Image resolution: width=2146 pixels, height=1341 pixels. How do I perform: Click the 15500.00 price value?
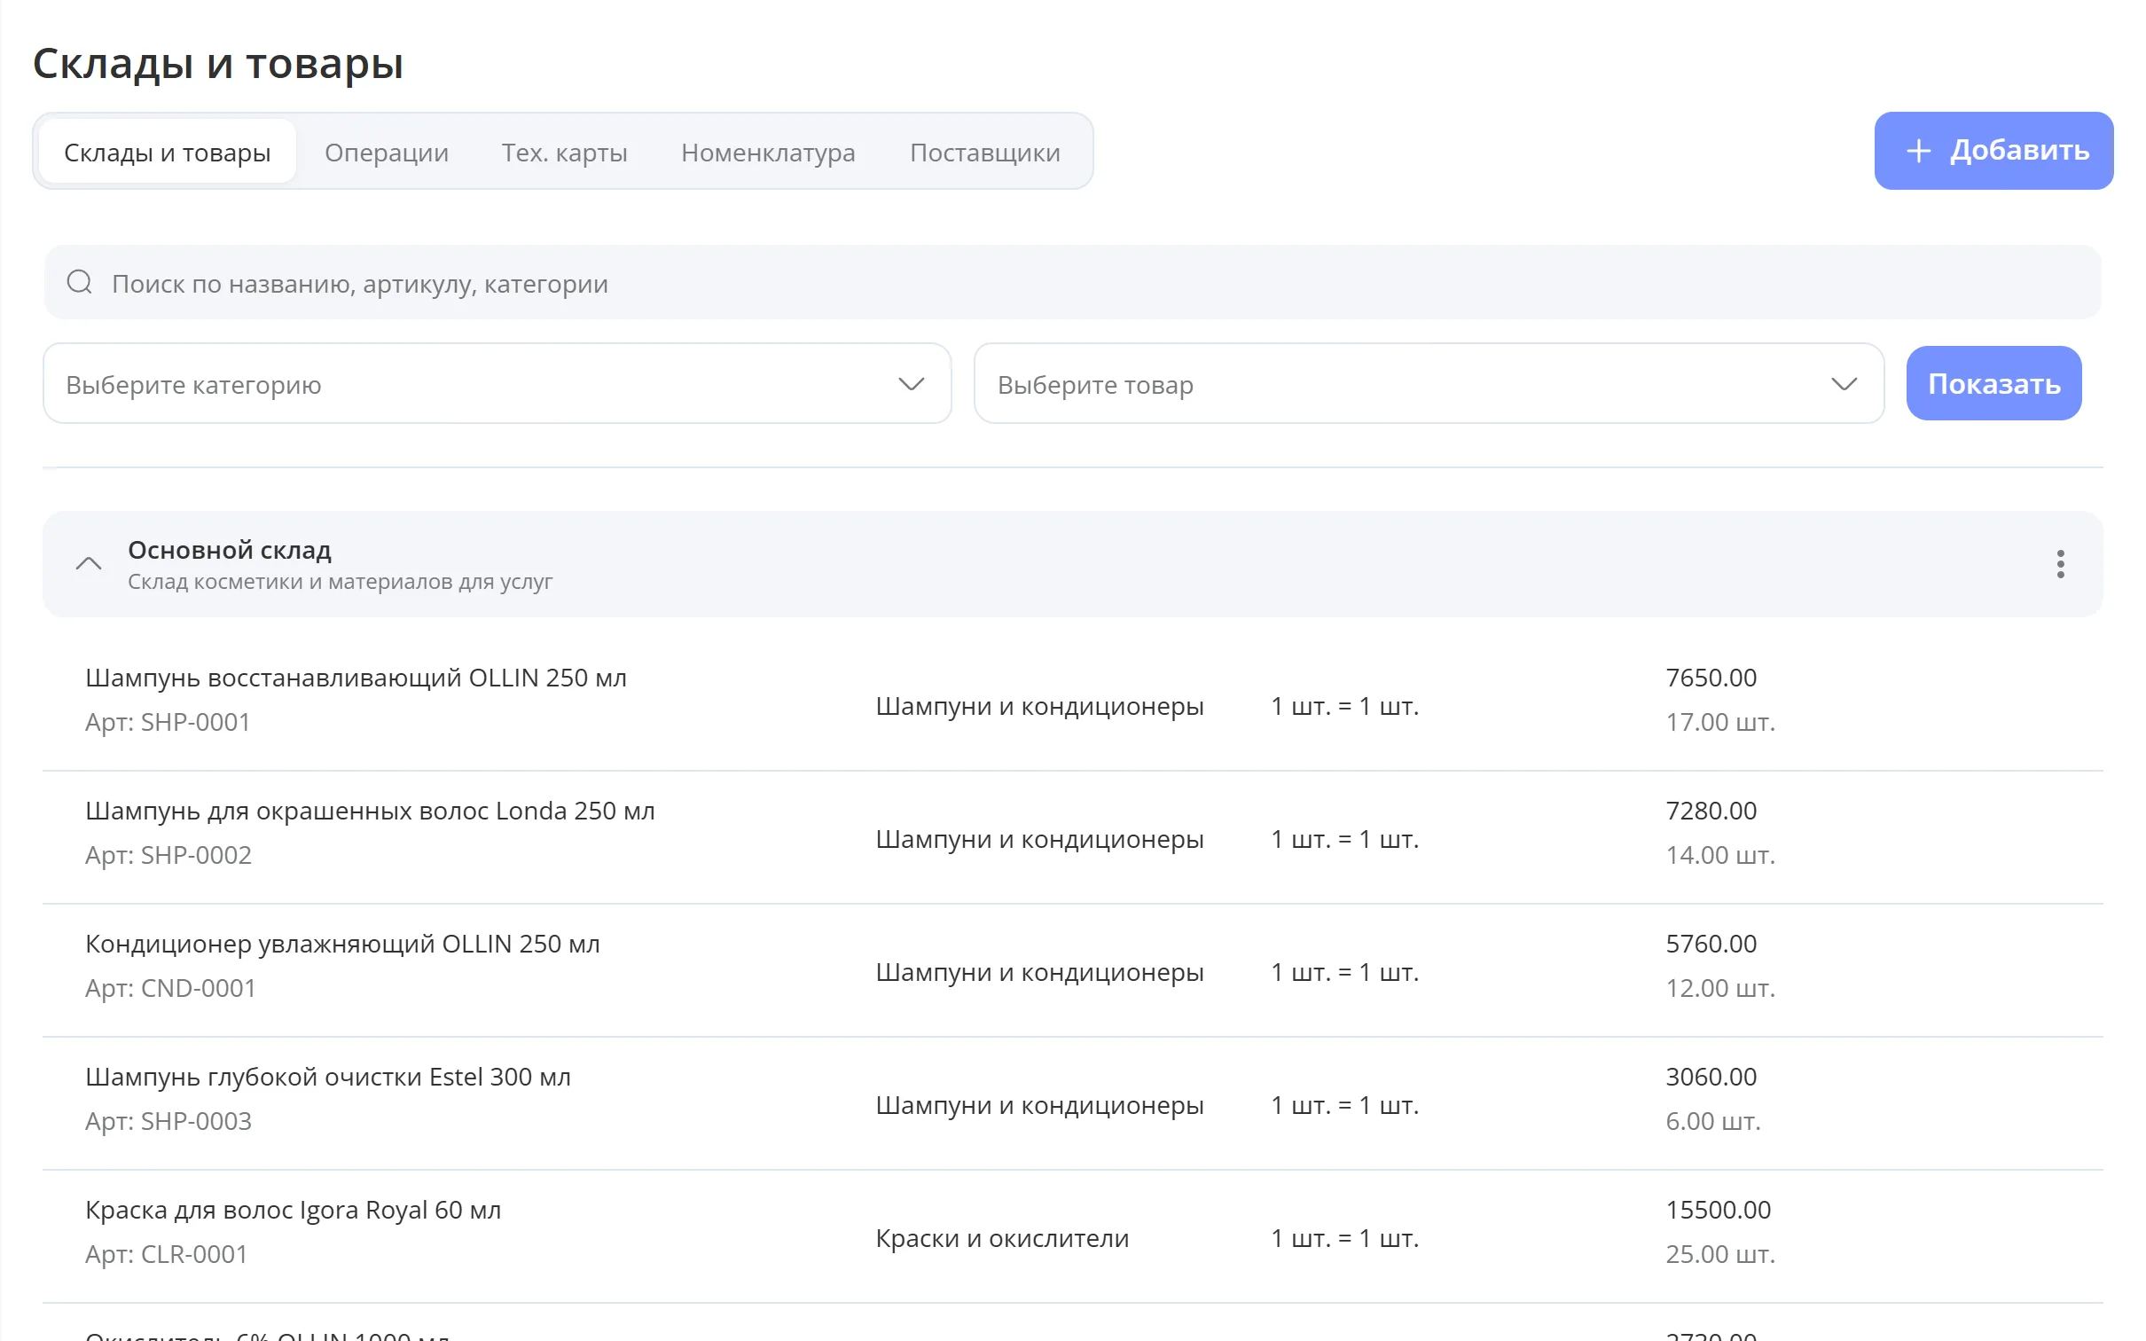click(x=1719, y=1210)
